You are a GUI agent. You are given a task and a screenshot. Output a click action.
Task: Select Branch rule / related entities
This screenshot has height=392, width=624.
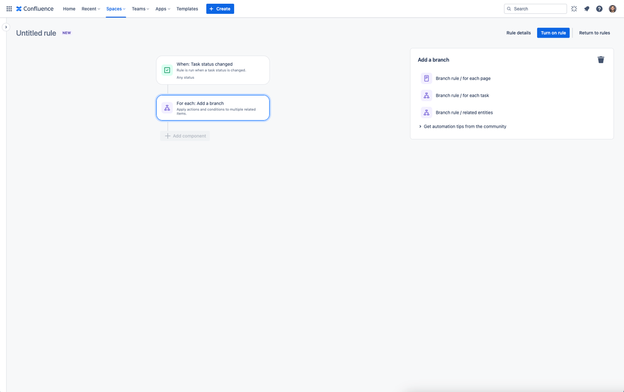pos(465,113)
